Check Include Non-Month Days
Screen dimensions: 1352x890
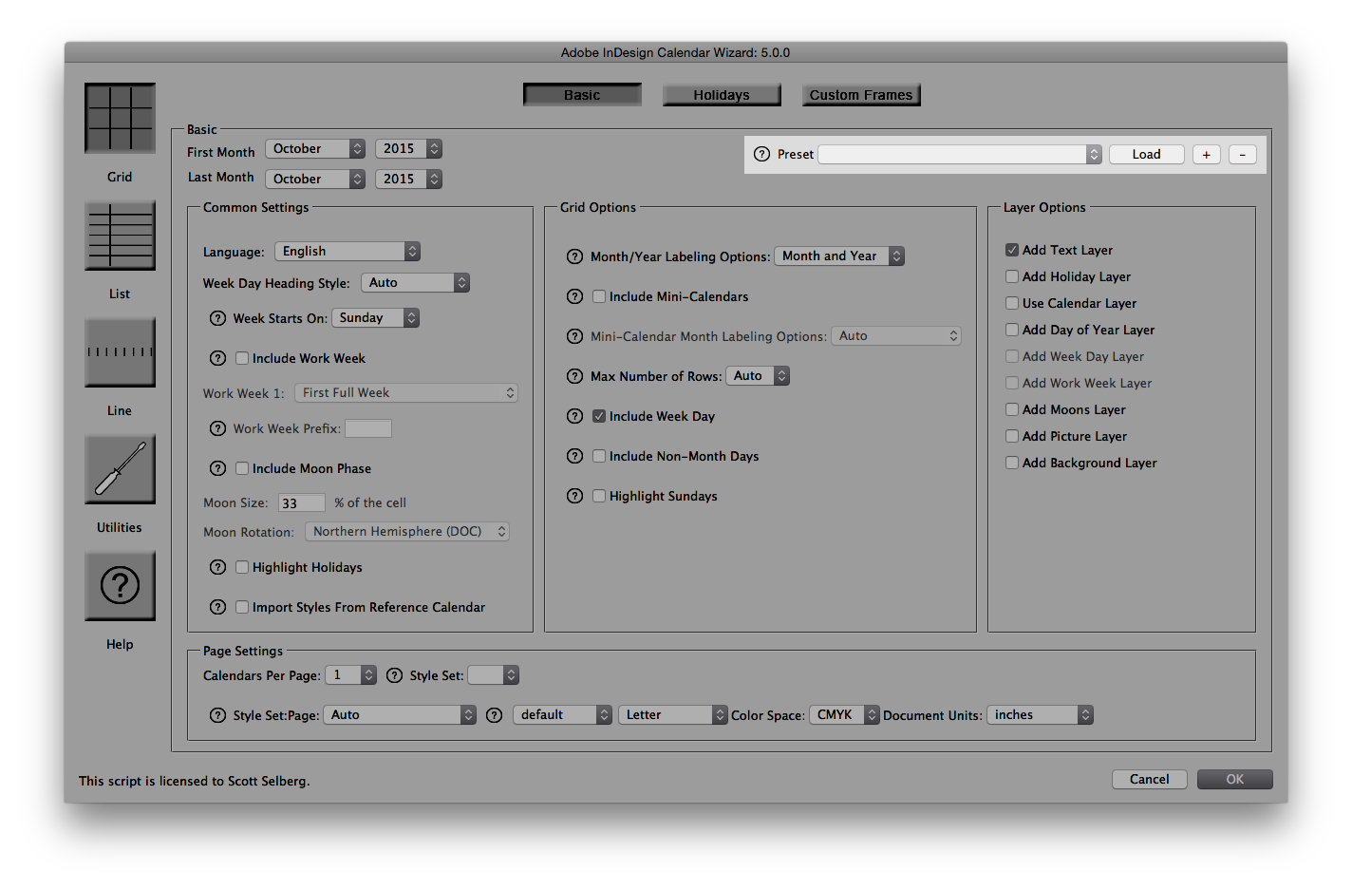[x=599, y=456]
